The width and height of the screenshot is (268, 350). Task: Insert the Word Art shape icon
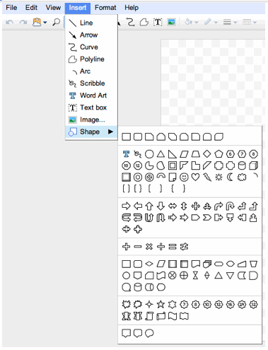(126, 154)
